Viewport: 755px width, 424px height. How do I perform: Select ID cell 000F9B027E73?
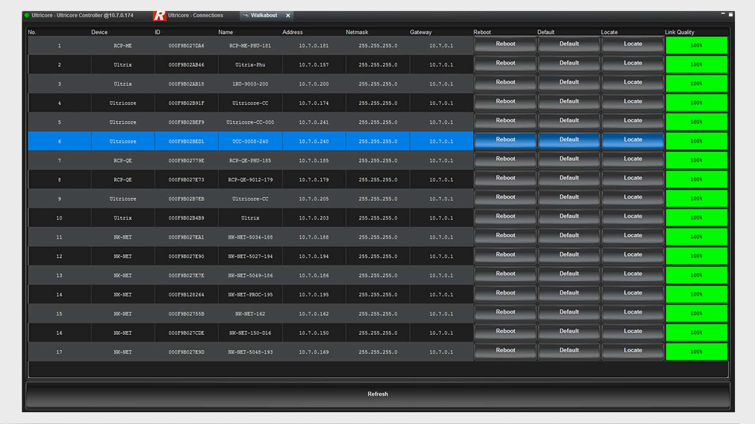point(186,180)
